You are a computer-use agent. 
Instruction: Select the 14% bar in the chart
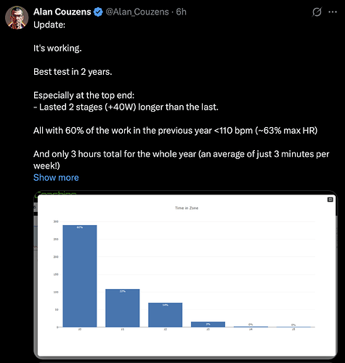click(x=166, y=315)
